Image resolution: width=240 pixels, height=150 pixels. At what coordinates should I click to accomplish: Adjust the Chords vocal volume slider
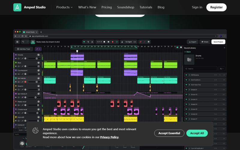[34, 113]
